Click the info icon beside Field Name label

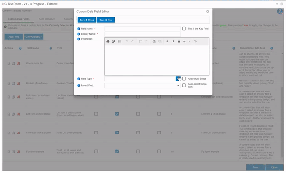[79, 29]
